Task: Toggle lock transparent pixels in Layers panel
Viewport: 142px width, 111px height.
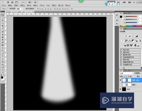Action: tap(124, 76)
